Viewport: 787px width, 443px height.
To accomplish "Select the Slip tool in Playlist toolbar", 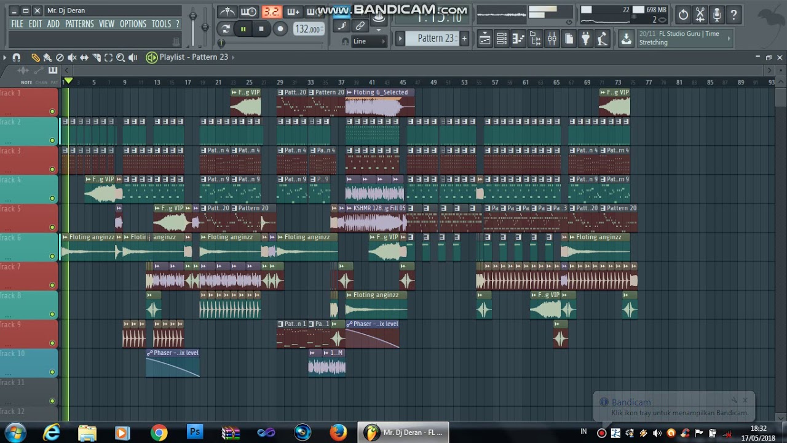I will click(84, 57).
